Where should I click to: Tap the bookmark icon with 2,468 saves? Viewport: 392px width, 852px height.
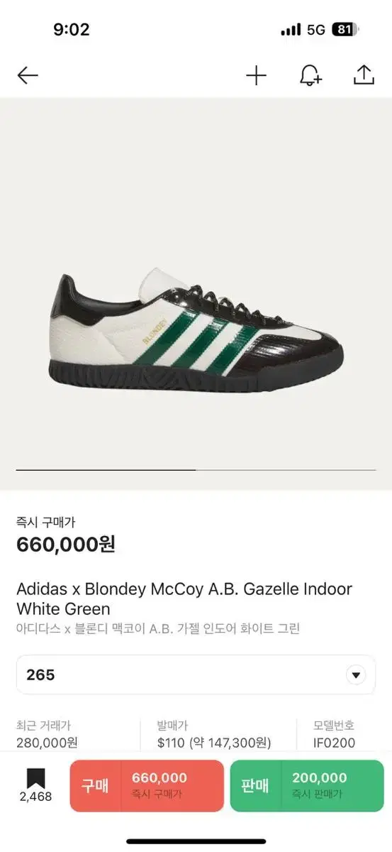(35, 785)
